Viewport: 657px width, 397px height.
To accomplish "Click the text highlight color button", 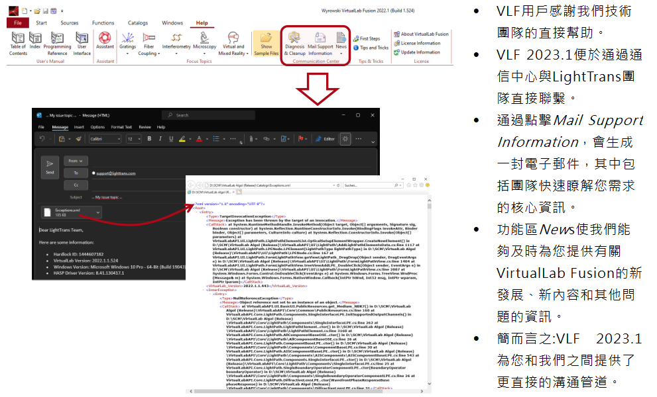I will point(182,139).
